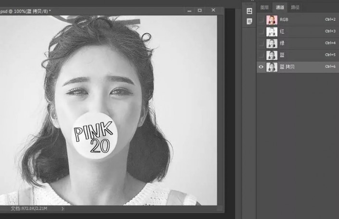Toggle visibility of the 红 channel
339x219 pixels.
261,32
